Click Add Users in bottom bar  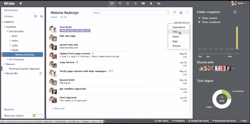click(161, 121)
